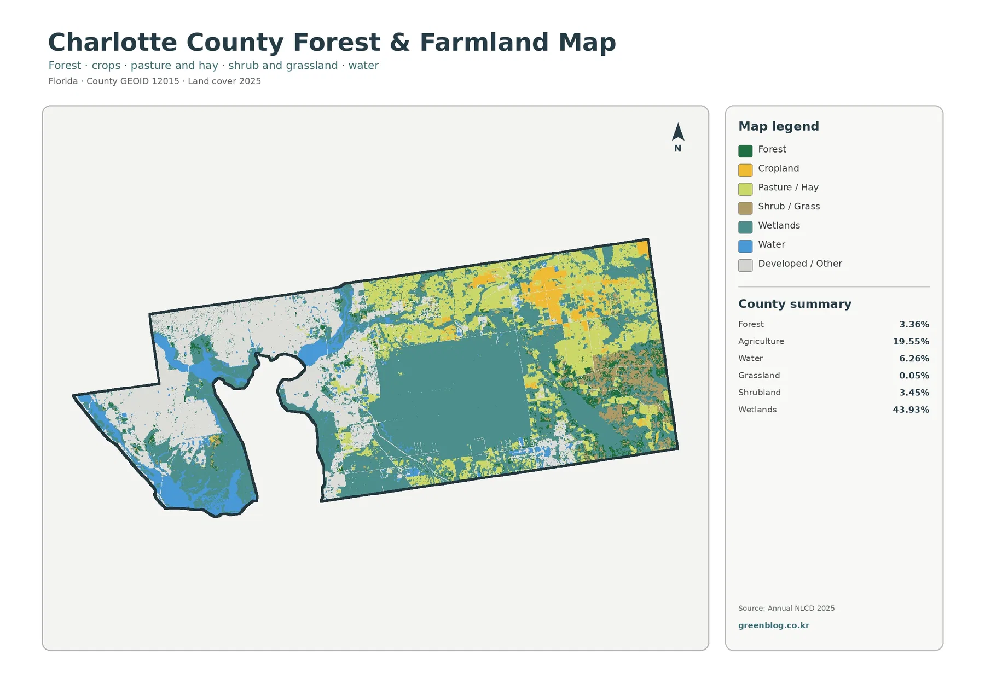The height and width of the screenshot is (696, 985).
Task: Click the Cropland orange legend swatch
Action: pos(745,170)
